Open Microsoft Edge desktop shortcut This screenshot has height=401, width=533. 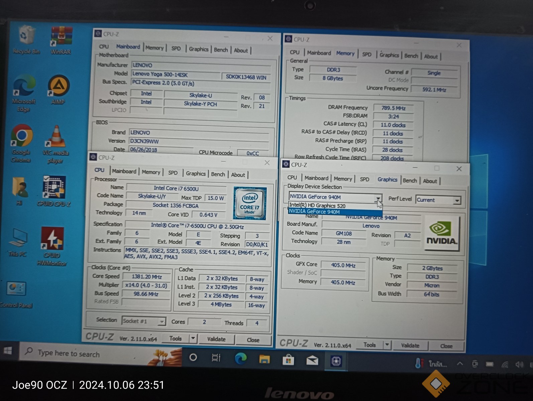(23, 94)
